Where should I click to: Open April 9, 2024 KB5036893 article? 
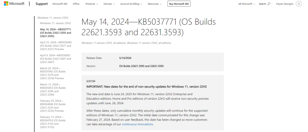tap(56, 59)
